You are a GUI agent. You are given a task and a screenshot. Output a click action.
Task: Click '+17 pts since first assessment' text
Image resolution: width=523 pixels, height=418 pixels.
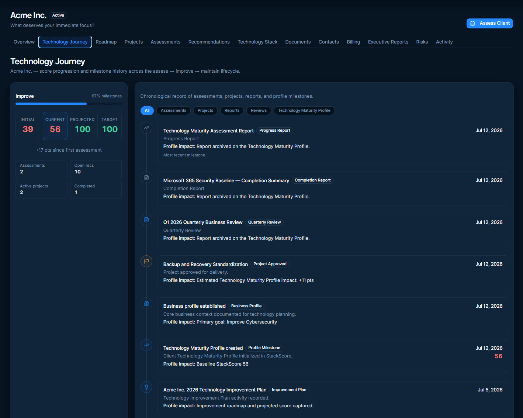click(x=69, y=150)
